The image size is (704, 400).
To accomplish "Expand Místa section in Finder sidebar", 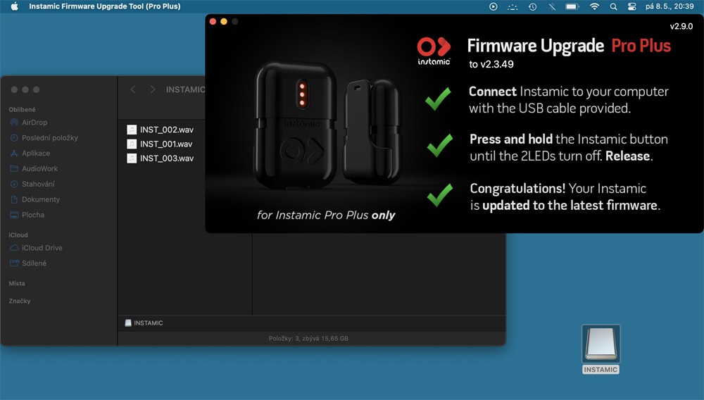I will (x=17, y=283).
